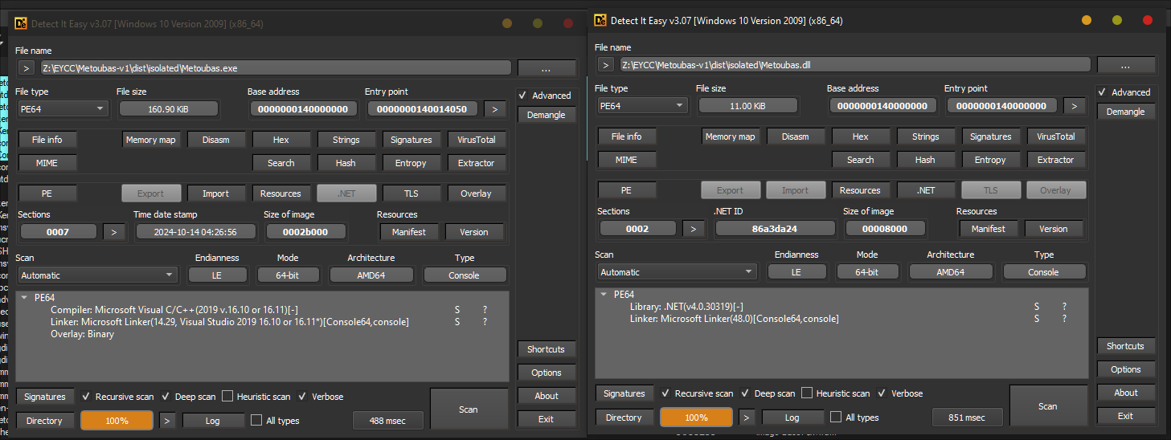Open About in Metoubas.dll window
1171x440 pixels.
[x=1125, y=393]
